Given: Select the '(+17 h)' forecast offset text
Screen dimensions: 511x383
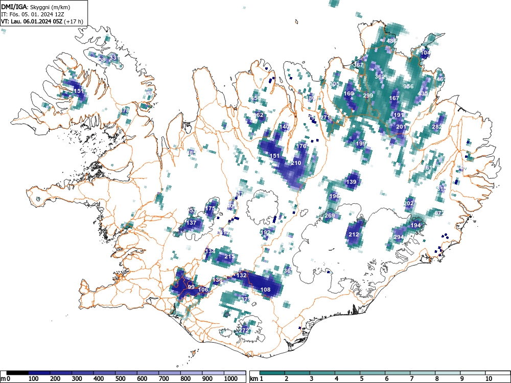Looking at the screenshot, I should (74, 21).
